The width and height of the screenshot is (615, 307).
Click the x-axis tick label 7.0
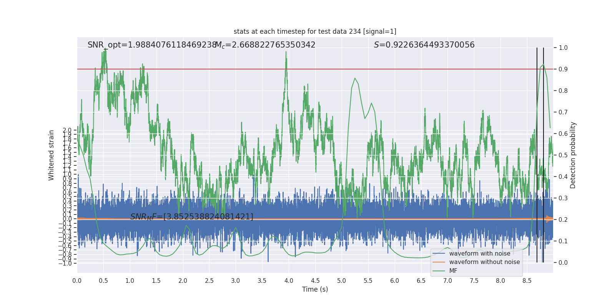pos(447,281)
